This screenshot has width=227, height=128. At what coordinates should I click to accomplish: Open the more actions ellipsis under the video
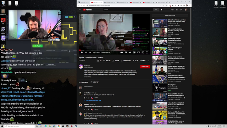[x=149, y=61]
